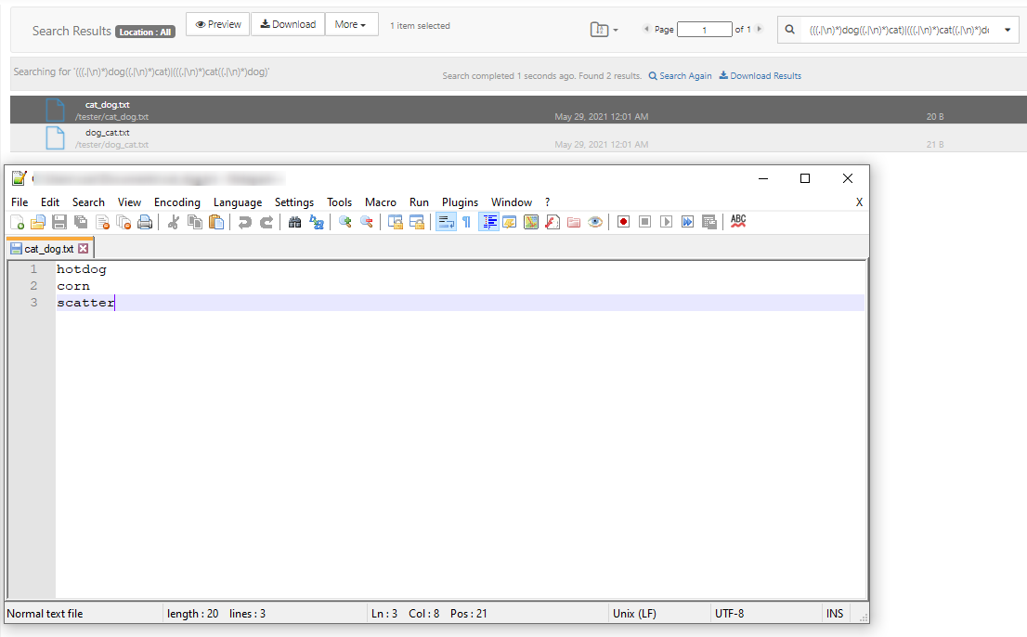Click the Cut scissors icon
Screen dimensions: 1027x637
[x=173, y=222]
